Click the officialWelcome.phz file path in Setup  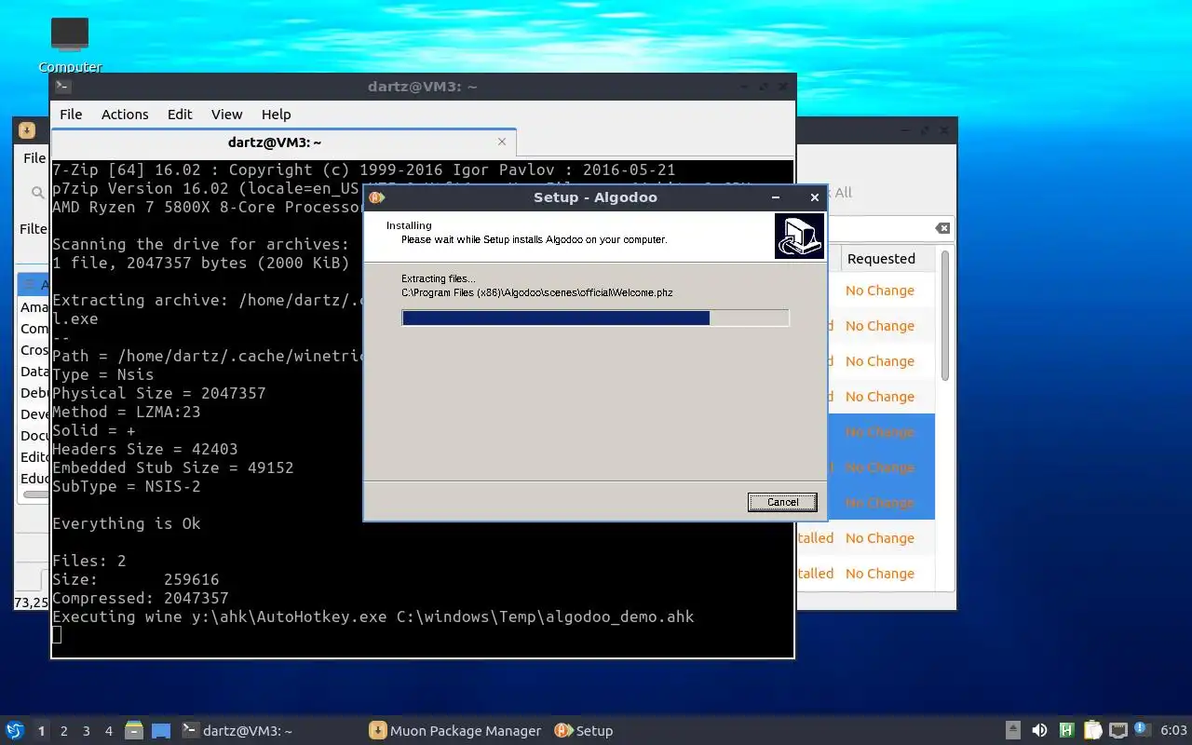[x=536, y=292]
